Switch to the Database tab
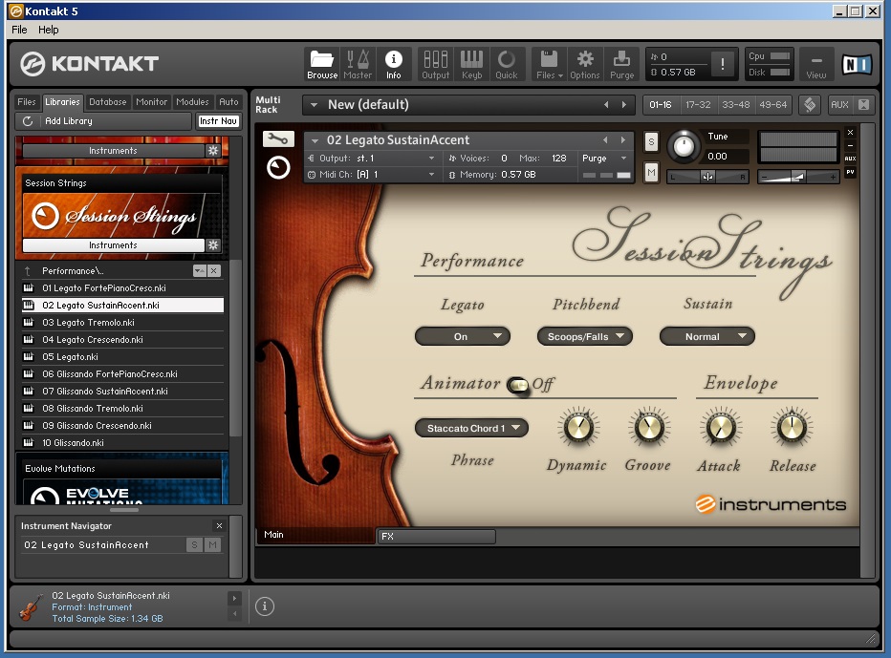 107,102
